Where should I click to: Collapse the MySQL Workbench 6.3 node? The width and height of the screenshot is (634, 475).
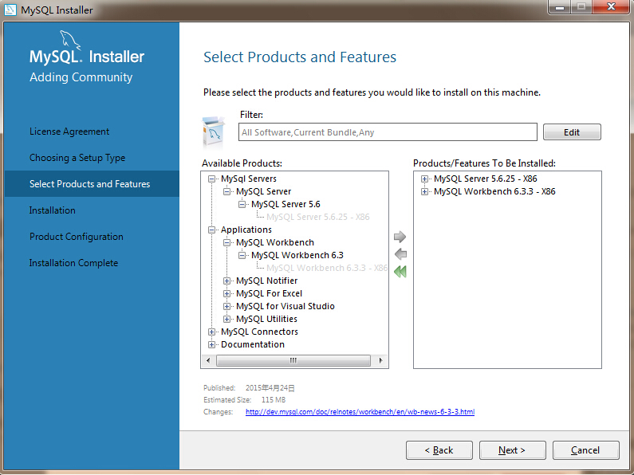[242, 255]
